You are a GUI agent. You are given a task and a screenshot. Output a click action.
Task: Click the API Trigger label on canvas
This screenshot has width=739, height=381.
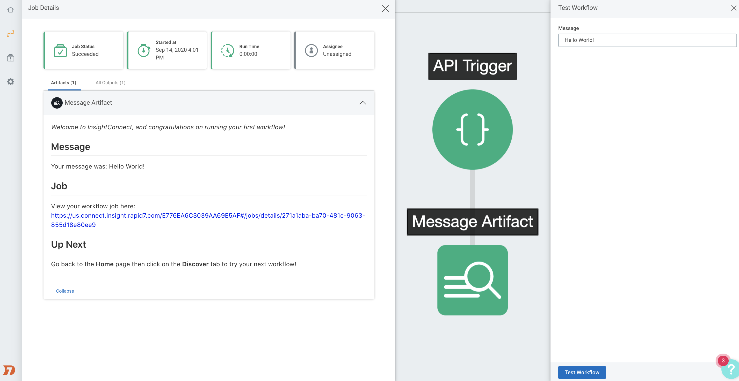[472, 66]
